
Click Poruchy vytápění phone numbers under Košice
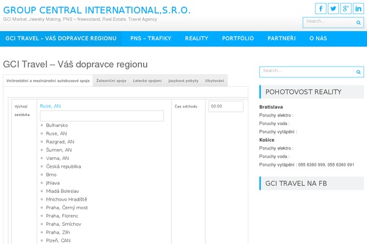pos(326,165)
